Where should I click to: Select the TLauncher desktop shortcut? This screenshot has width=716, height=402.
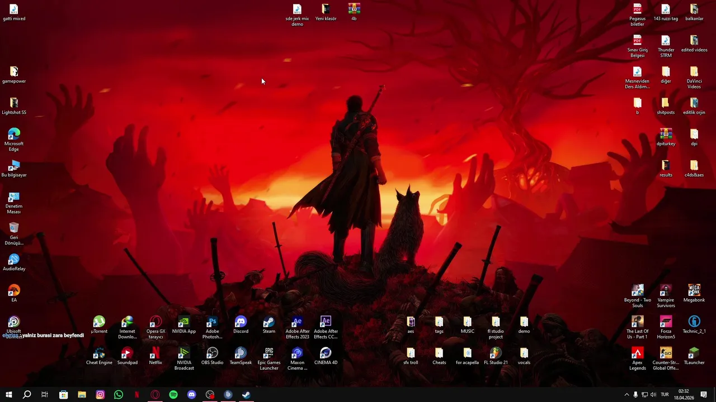point(694,356)
